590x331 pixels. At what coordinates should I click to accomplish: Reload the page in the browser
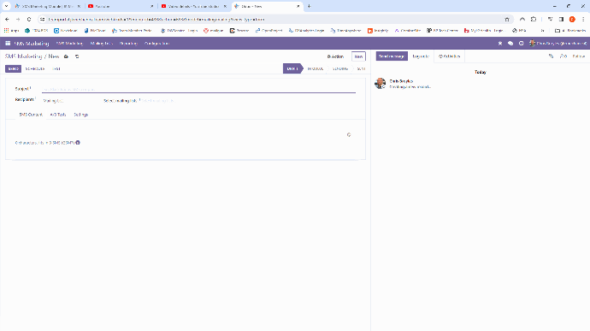29,19
